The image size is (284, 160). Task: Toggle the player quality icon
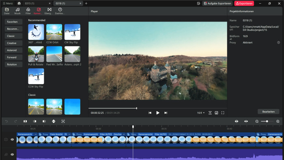pos(210,113)
